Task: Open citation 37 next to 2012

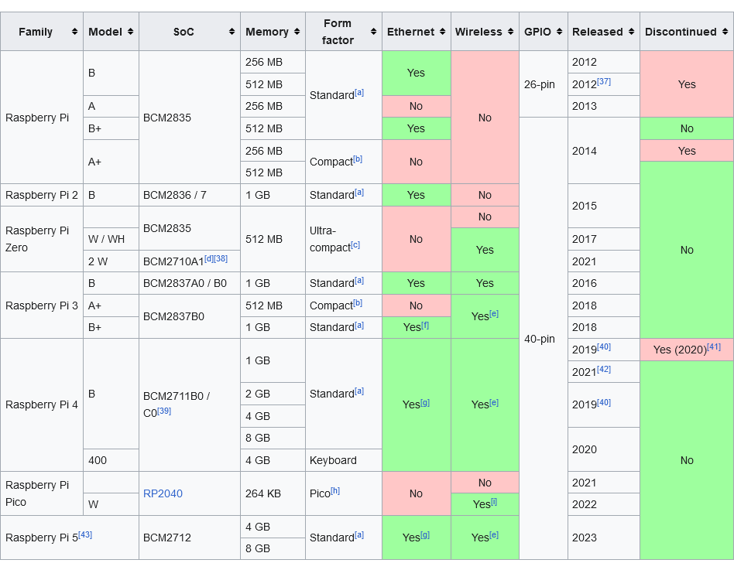Action: click(604, 81)
